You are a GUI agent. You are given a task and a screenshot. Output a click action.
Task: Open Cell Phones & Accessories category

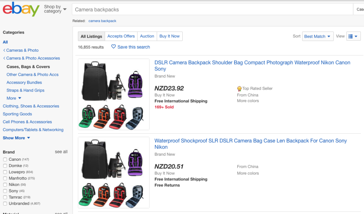(x=27, y=122)
